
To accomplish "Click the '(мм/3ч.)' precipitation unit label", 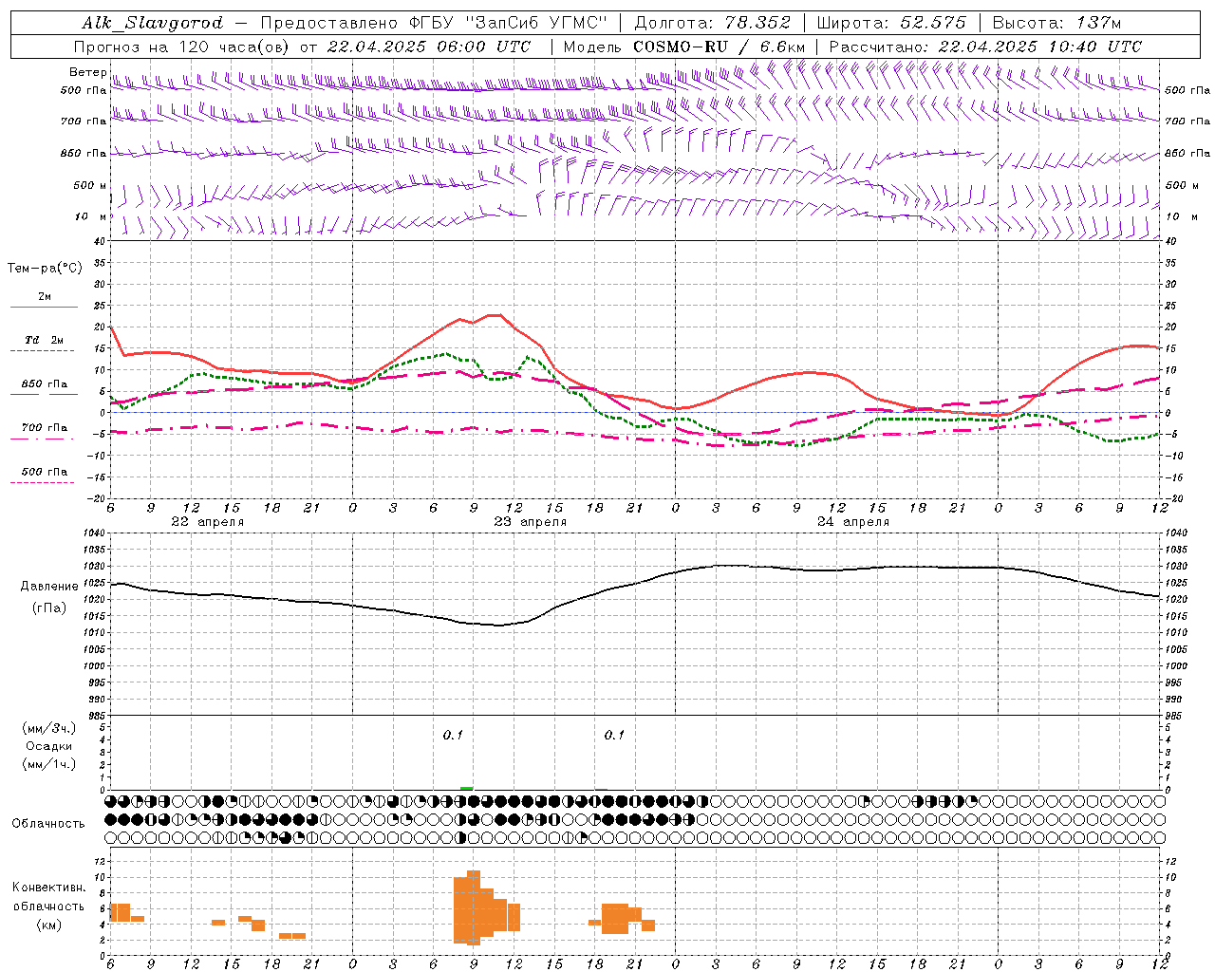I will point(49,729).
